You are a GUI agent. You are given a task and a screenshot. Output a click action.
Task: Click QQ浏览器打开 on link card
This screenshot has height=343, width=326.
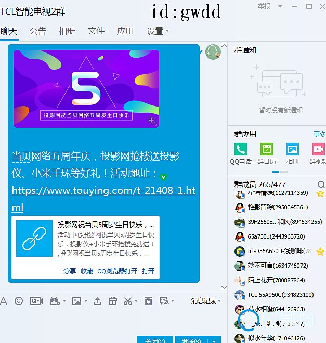click(118, 271)
